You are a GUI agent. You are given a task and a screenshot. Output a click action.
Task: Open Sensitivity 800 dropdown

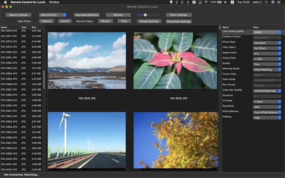tap(267, 107)
